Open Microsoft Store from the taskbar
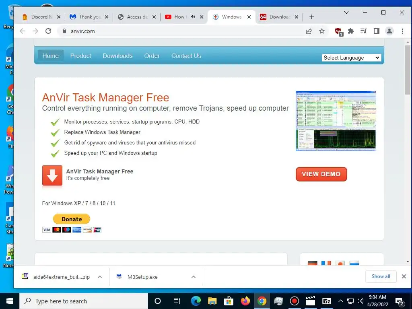 pyautogui.click(x=229, y=301)
